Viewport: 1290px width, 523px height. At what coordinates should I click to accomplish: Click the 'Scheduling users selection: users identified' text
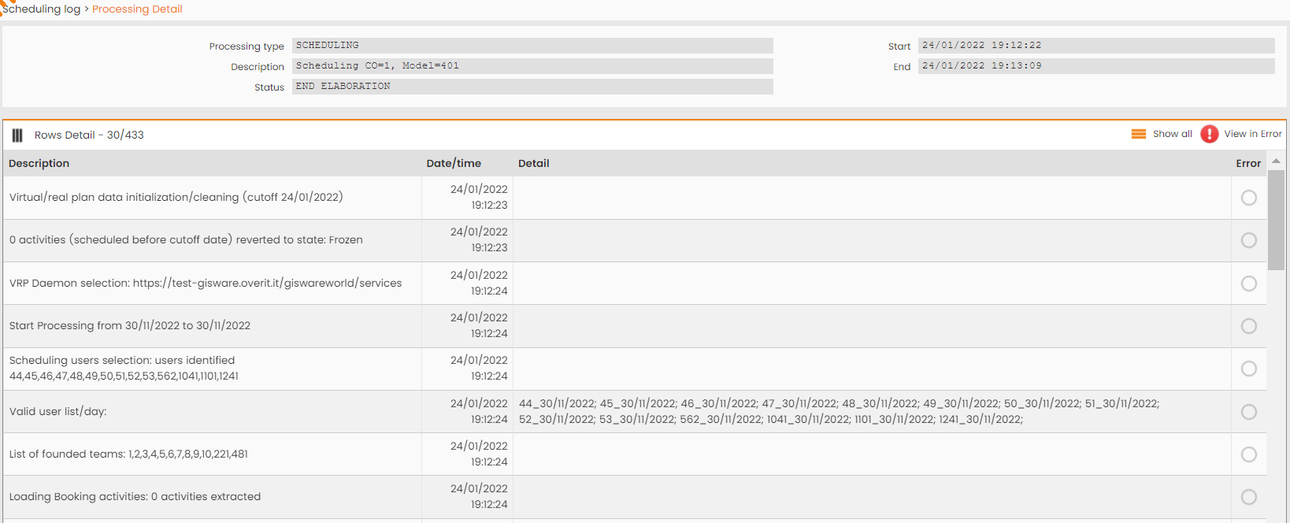coord(122,360)
